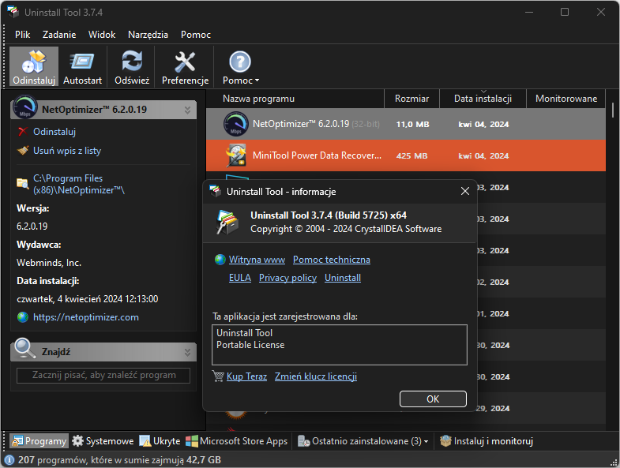Click the shopping cart icon beside Kup Teraz
Screen dimensions: 620x468
218,376
